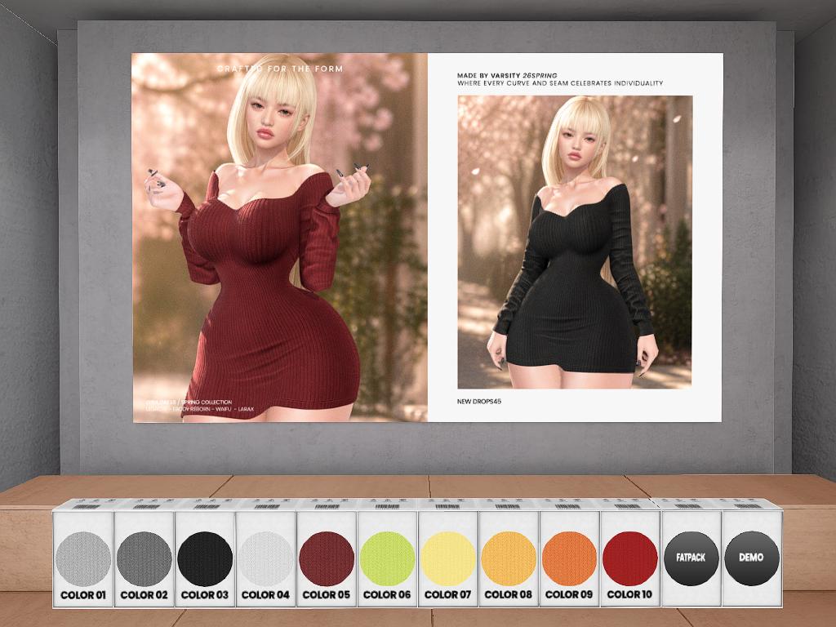Pick the COLOR 05 maroon swatch
This screenshot has height=627, width=836.
pyautogui.click(x=326, y=558)
